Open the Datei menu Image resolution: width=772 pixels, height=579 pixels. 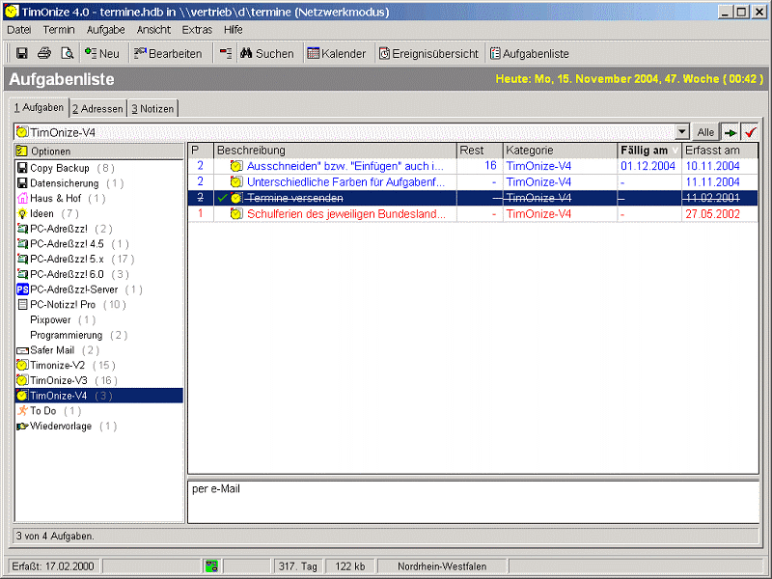18,30
